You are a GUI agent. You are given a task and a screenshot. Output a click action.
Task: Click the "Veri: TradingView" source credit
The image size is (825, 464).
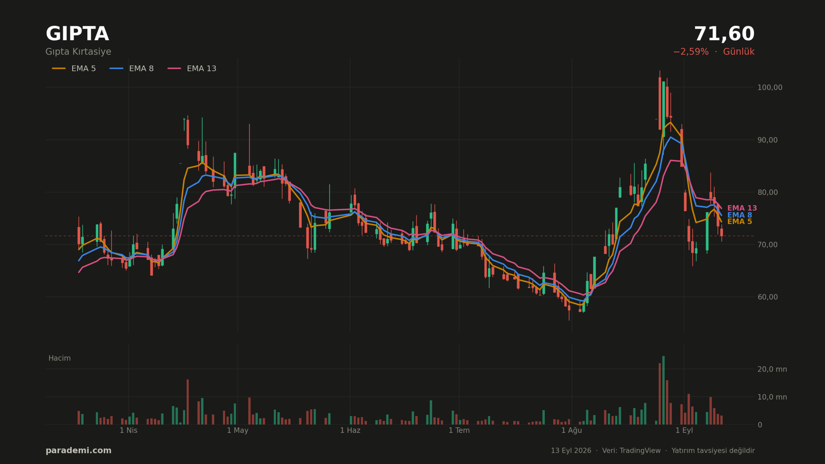click(631, 451)
